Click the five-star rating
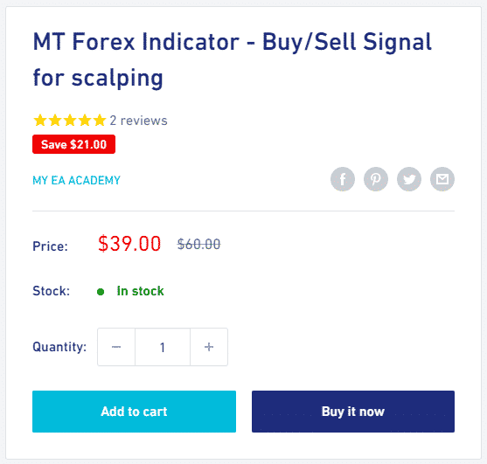This screenshot has height=464, width=487. tap(70, 121)
